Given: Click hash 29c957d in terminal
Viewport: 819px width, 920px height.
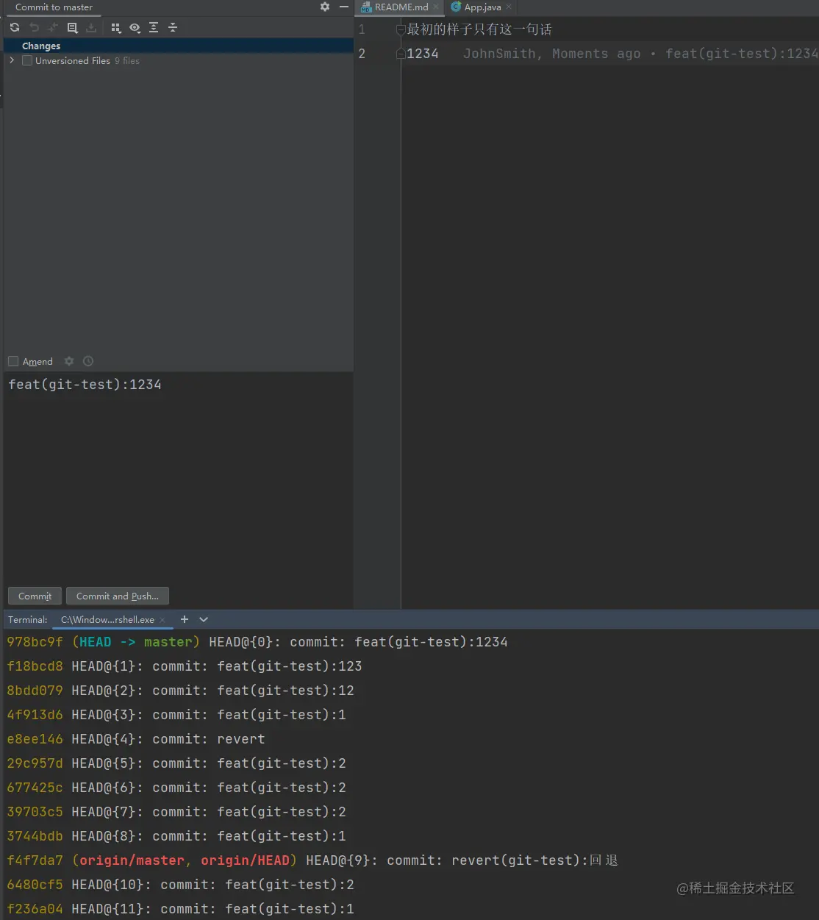Looking at the screenshot, I should pyautogui.click(x=35, y=763).
